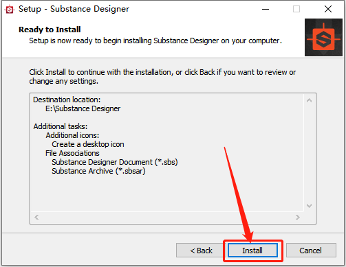This screenshot has height=267, width=346.
Task: Select the 'Substance Archive (*.sbsar)' line
Action: pyautogui.click(x=98, y=171)
